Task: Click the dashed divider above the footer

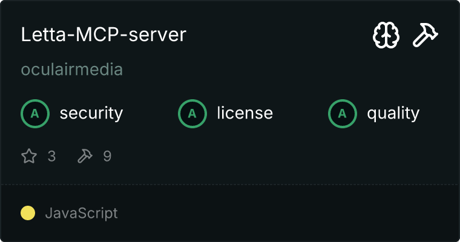Action: (x=230, y=184)
